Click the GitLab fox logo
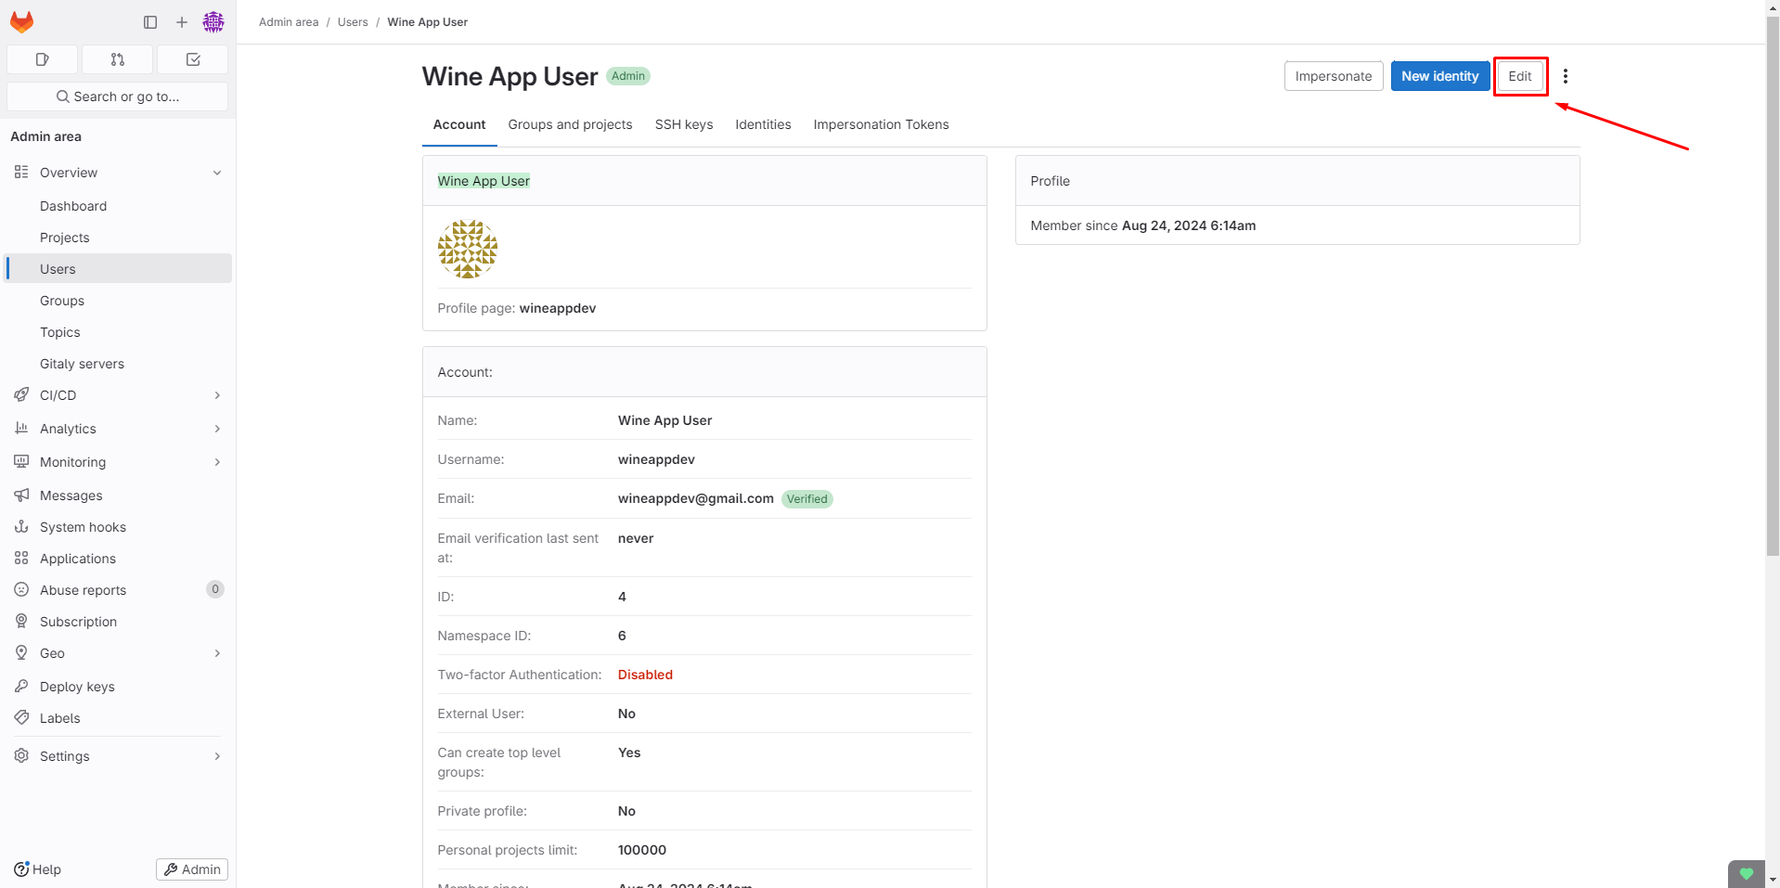1780x888 pixels. 22,21
